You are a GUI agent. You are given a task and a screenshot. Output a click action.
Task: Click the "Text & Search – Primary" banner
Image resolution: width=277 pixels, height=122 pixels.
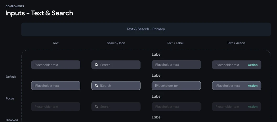point(146,29)
